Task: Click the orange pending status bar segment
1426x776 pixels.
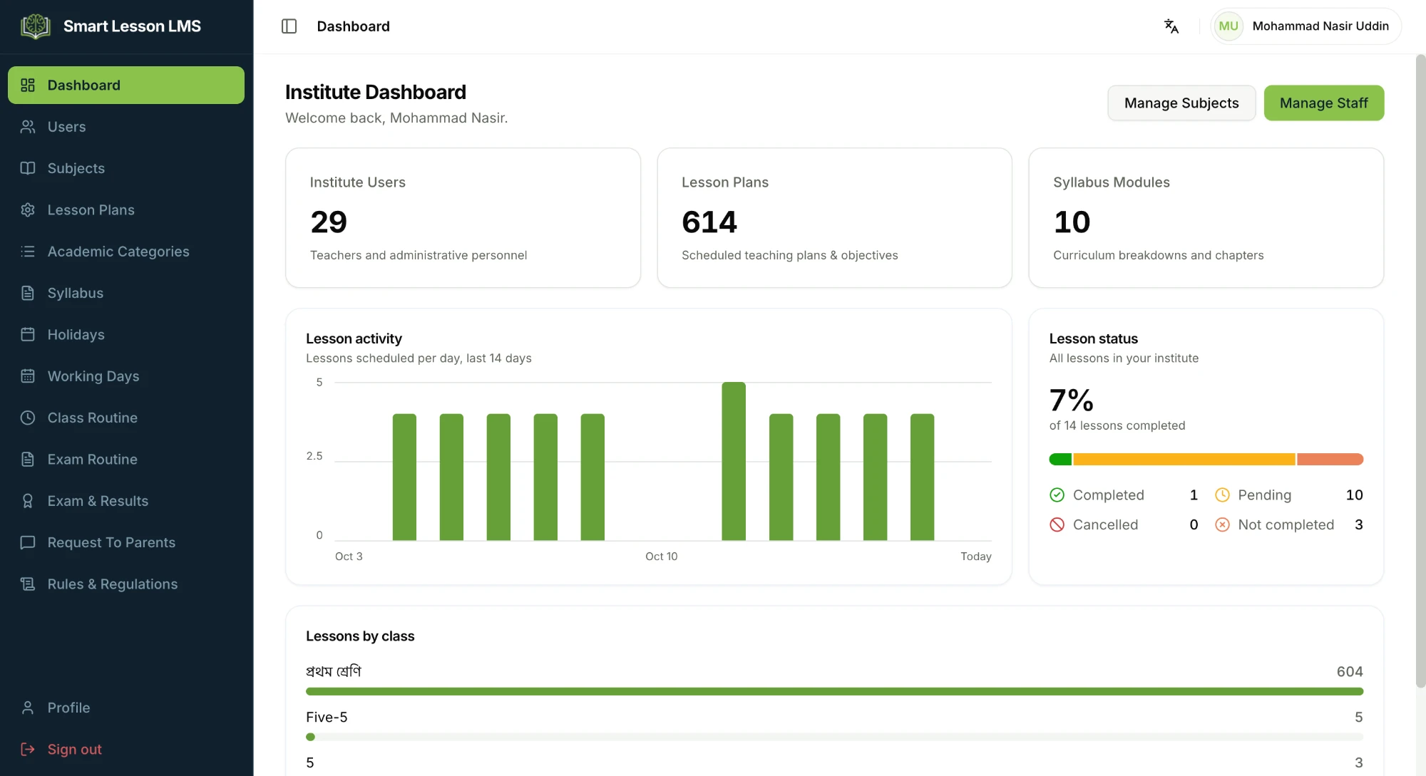Action: tap(1184, 460)
